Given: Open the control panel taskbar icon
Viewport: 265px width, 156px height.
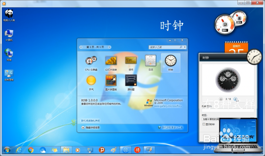Looking at the screenshot, I should (x=90, y=150).
